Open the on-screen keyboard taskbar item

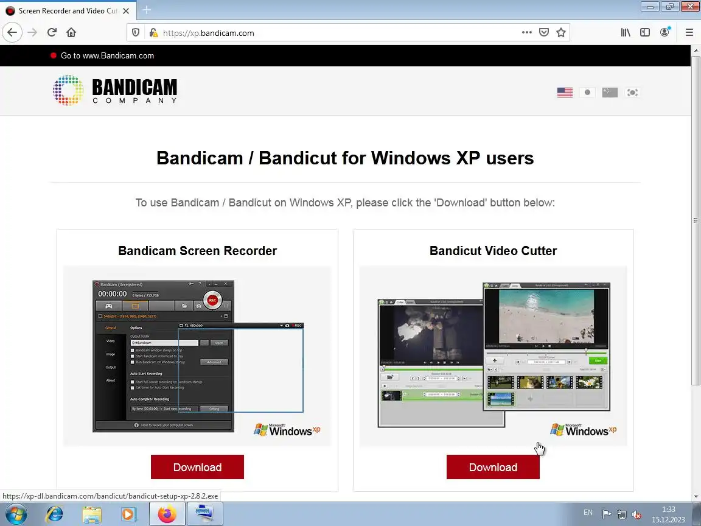click(x=204, y=514)
